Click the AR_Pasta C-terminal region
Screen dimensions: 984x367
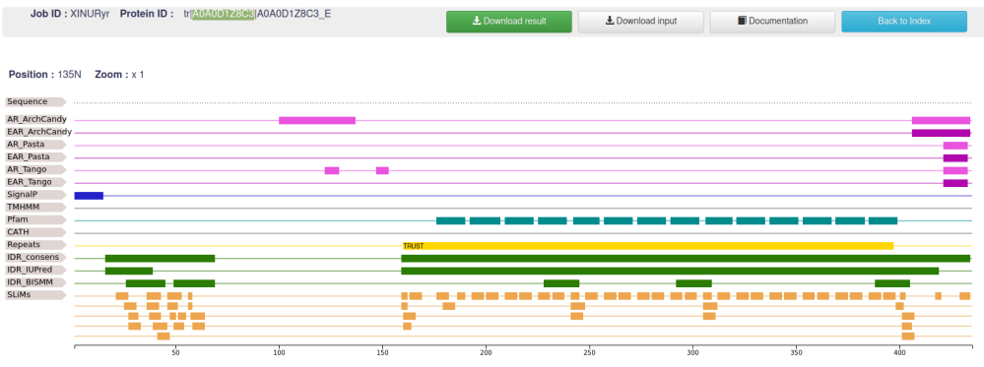point(955,146)
